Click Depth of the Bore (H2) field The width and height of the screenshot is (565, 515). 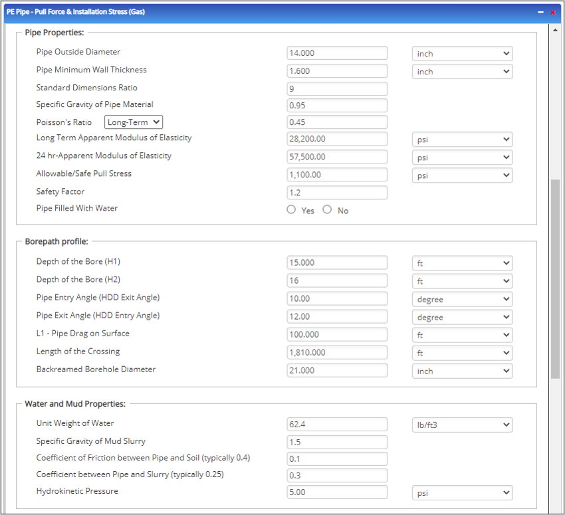(337, 280)
